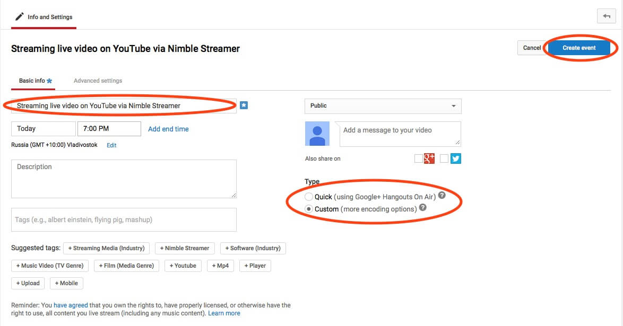Click into the Description text area

coord(124,179)
